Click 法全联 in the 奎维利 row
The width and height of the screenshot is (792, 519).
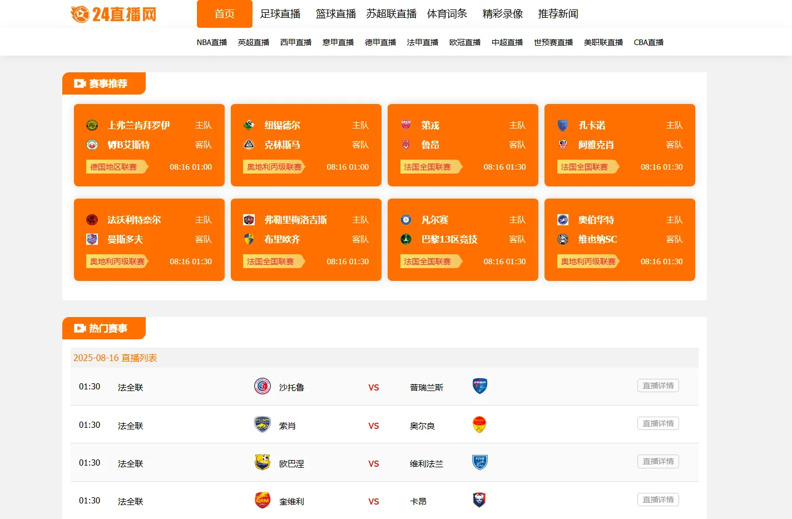click(131, 502)
